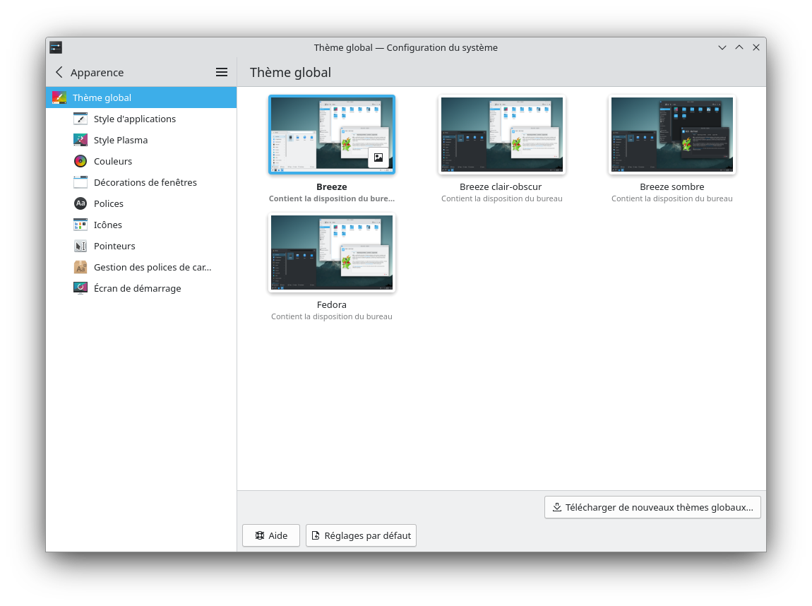Click the Couleurs color wheel icon
The height and width of the screenshot is (606, 812).
[80, 161]
